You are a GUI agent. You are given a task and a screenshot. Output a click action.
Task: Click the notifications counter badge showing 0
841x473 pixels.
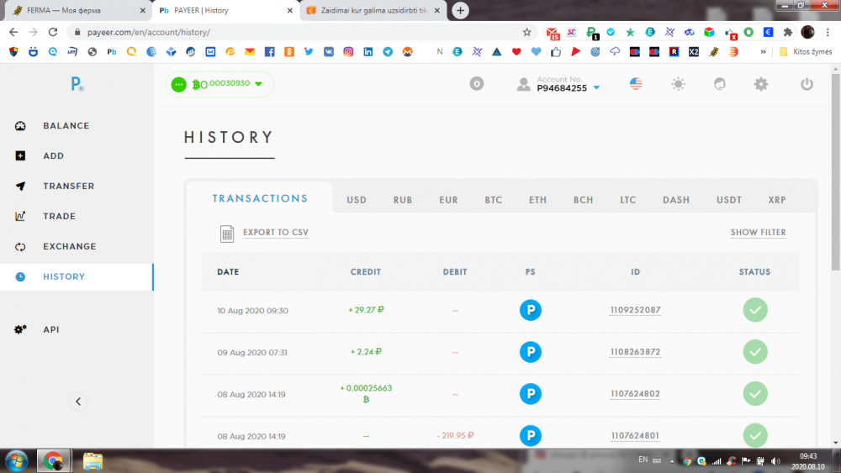pos(477,84)
